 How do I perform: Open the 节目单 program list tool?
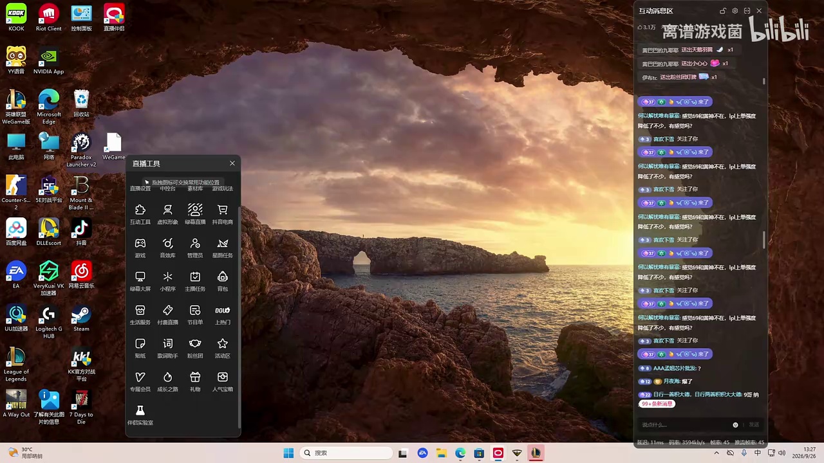(x=195, y=314)
